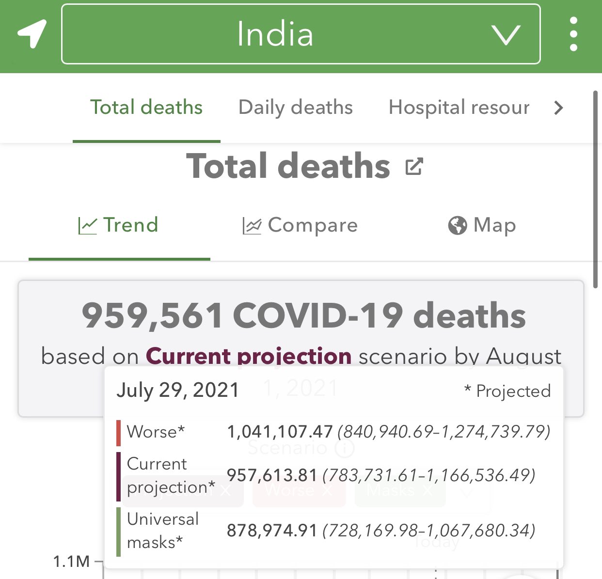Click the 1.1M axis label
Screen dimensions: 602x579
72,562
